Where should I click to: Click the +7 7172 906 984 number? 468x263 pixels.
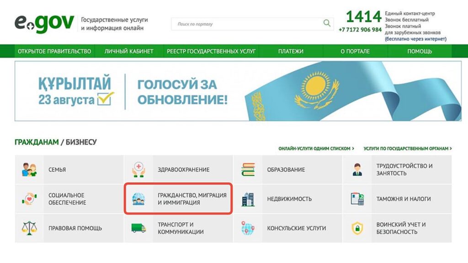tap(360, 30)
